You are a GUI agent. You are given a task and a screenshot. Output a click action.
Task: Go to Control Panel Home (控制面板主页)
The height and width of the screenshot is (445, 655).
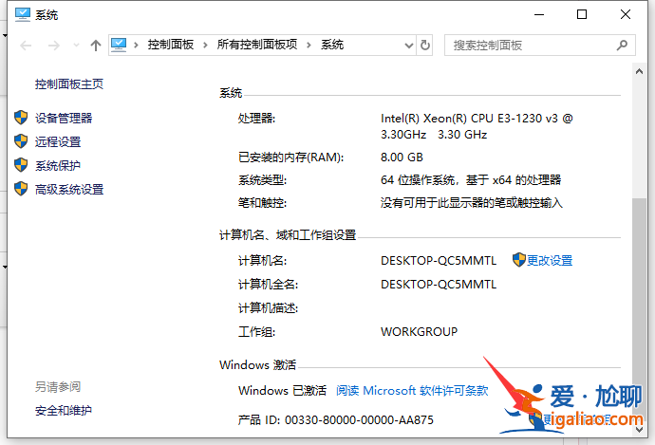point(69,84)
